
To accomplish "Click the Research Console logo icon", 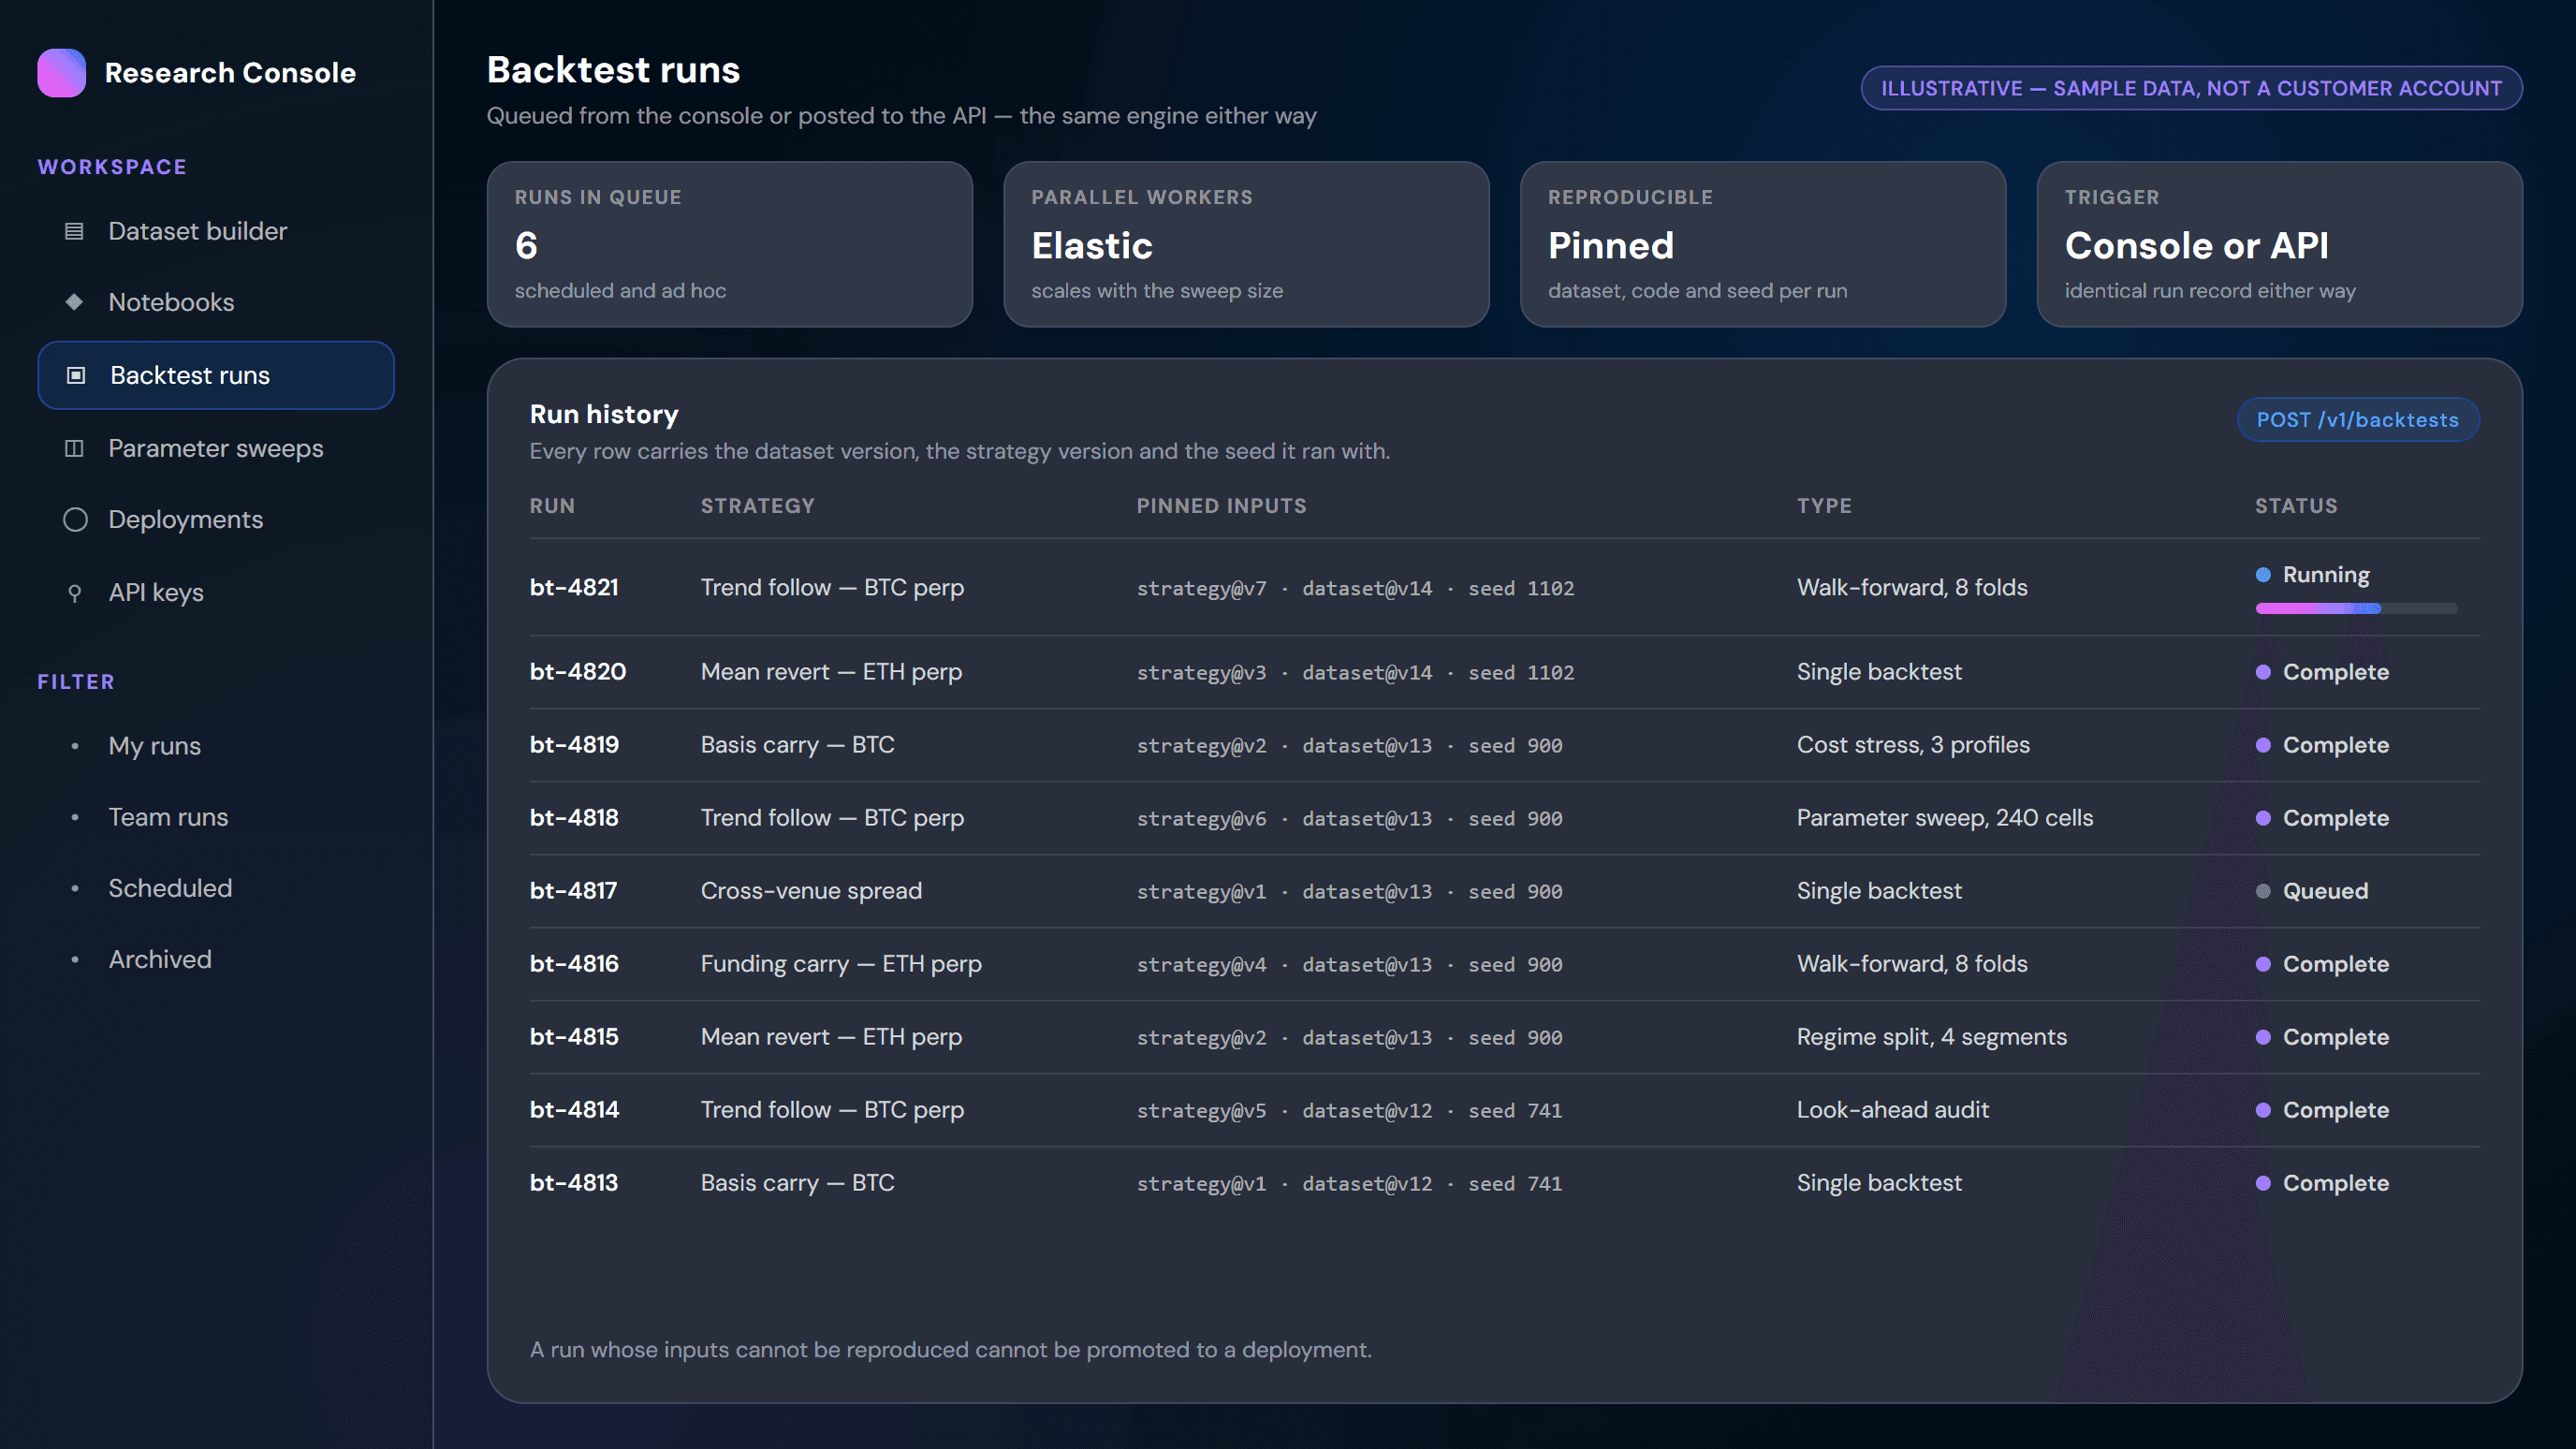I will (61, 73).
